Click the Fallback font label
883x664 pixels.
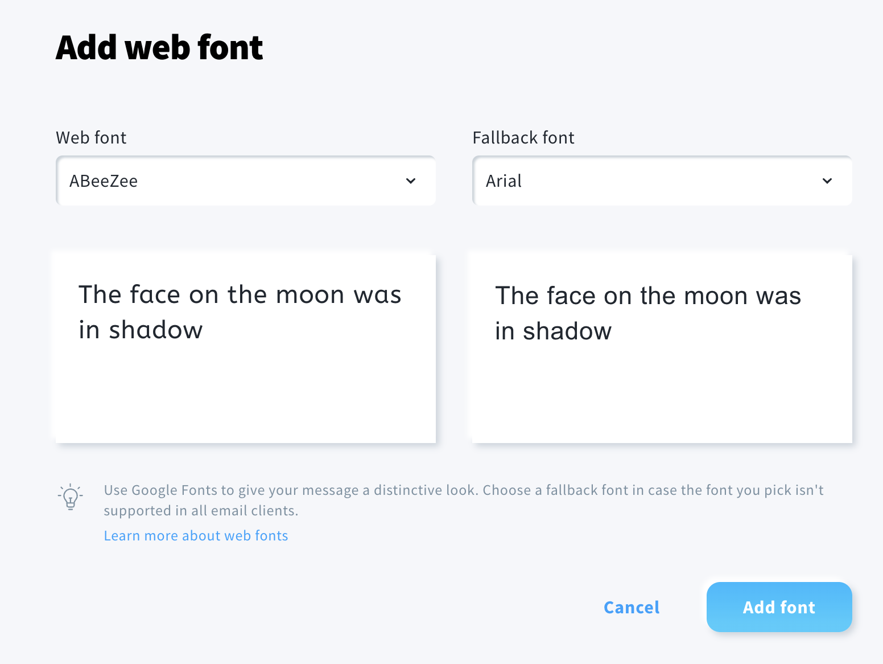pos(523,137)
